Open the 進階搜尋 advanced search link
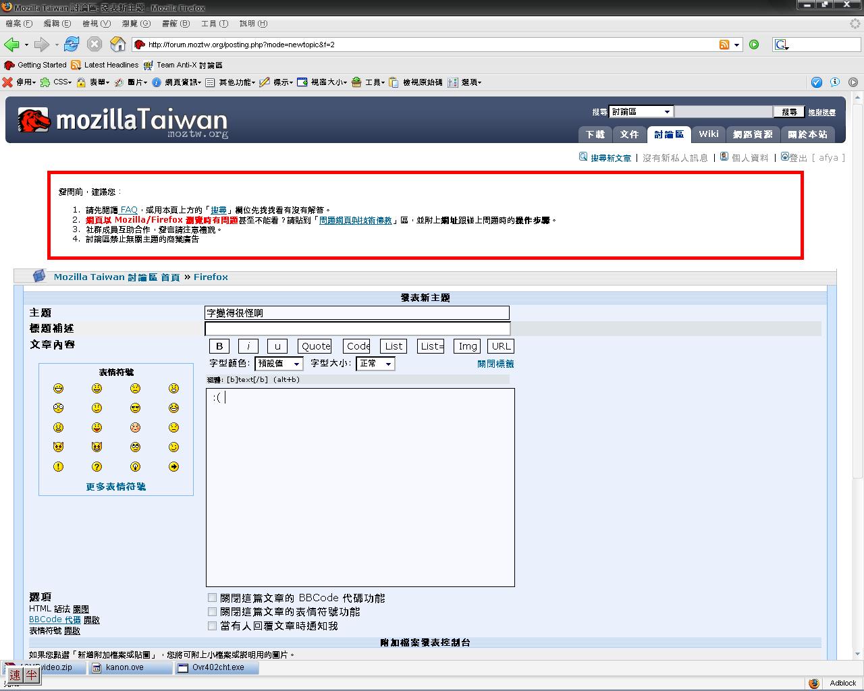Image resolution: width=864 pixels, height=691 pixels. click(821, 113)
